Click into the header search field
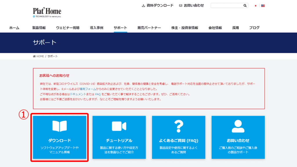 [x=226, y=6]
